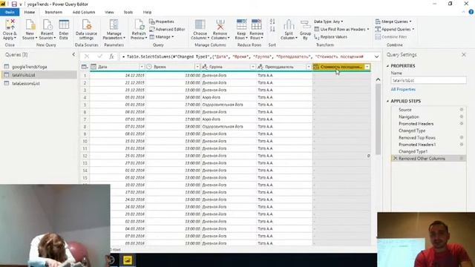
Task: Collapse the PROPERTIES section
Action: 387,66
